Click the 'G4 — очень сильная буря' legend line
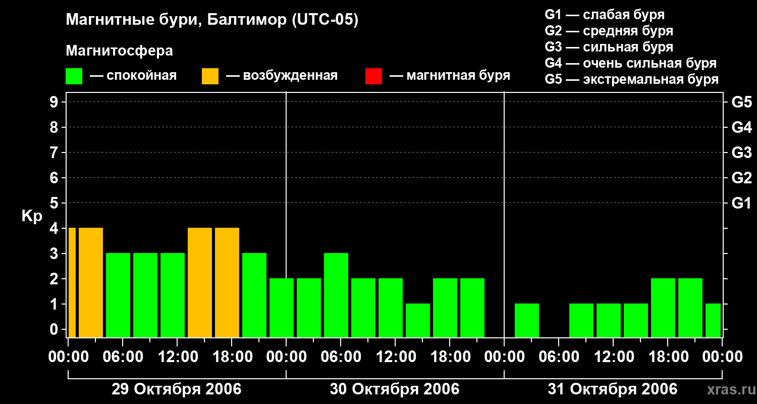This screenshot has height=404, width=757. pyautogui.click(x=630, y=63)
